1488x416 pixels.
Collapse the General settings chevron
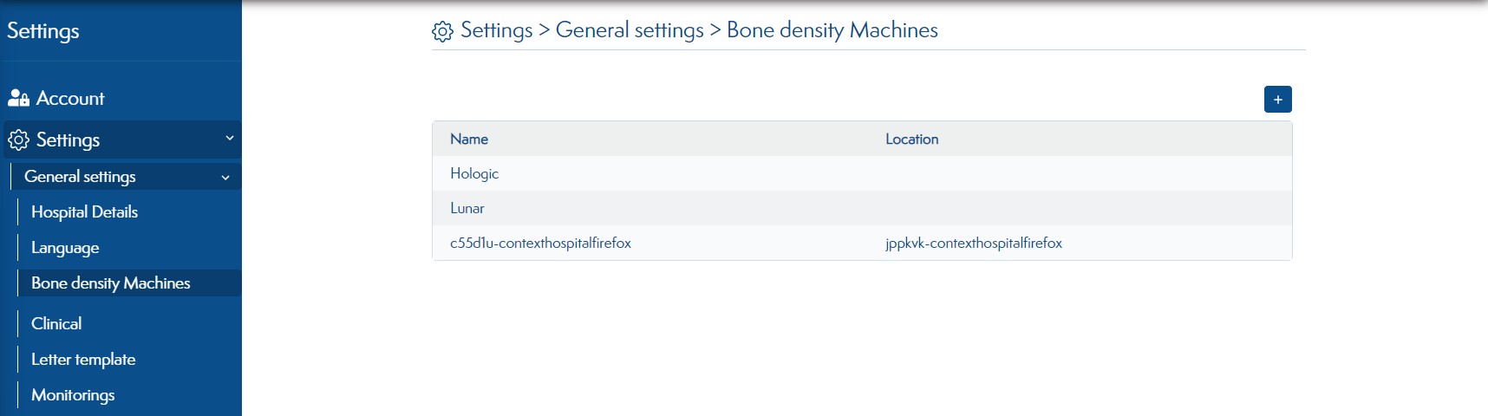225,177
